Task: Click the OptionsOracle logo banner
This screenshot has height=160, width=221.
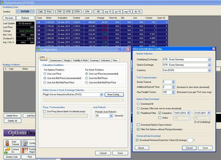Action: pos(18,133)
